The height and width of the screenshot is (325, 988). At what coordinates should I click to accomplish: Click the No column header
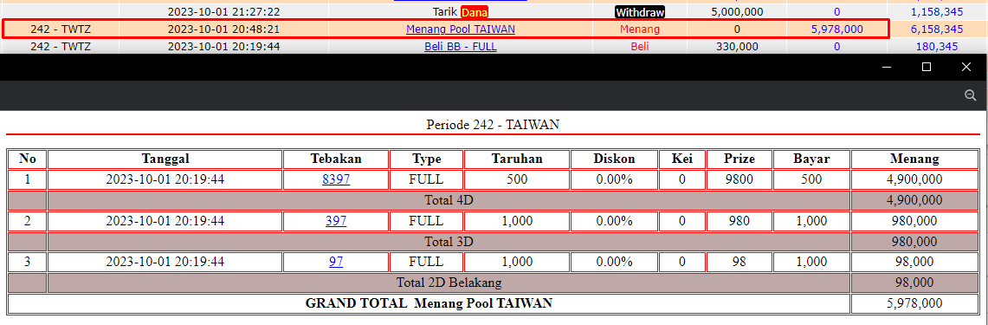tap(27, 159)
